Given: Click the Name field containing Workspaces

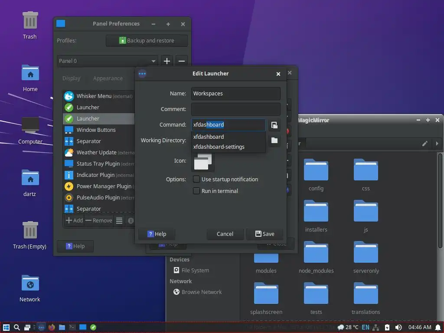Looking at the screenshot, I should [x=235, y=94].
